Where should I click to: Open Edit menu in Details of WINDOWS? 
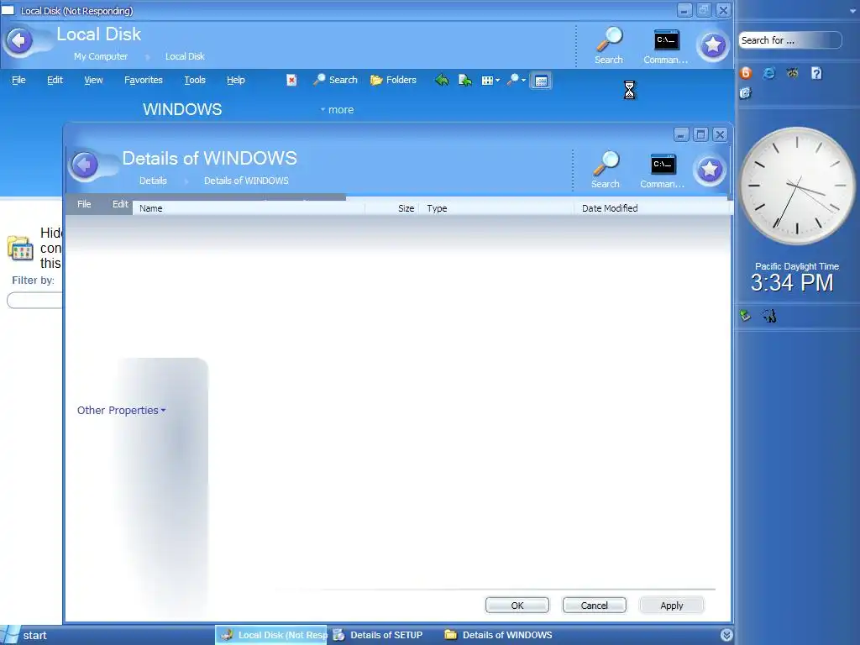point(120,204)
